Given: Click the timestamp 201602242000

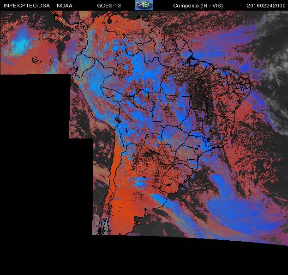Looking at the screenshot, I should pyautogui.click(x=266, y=6).
